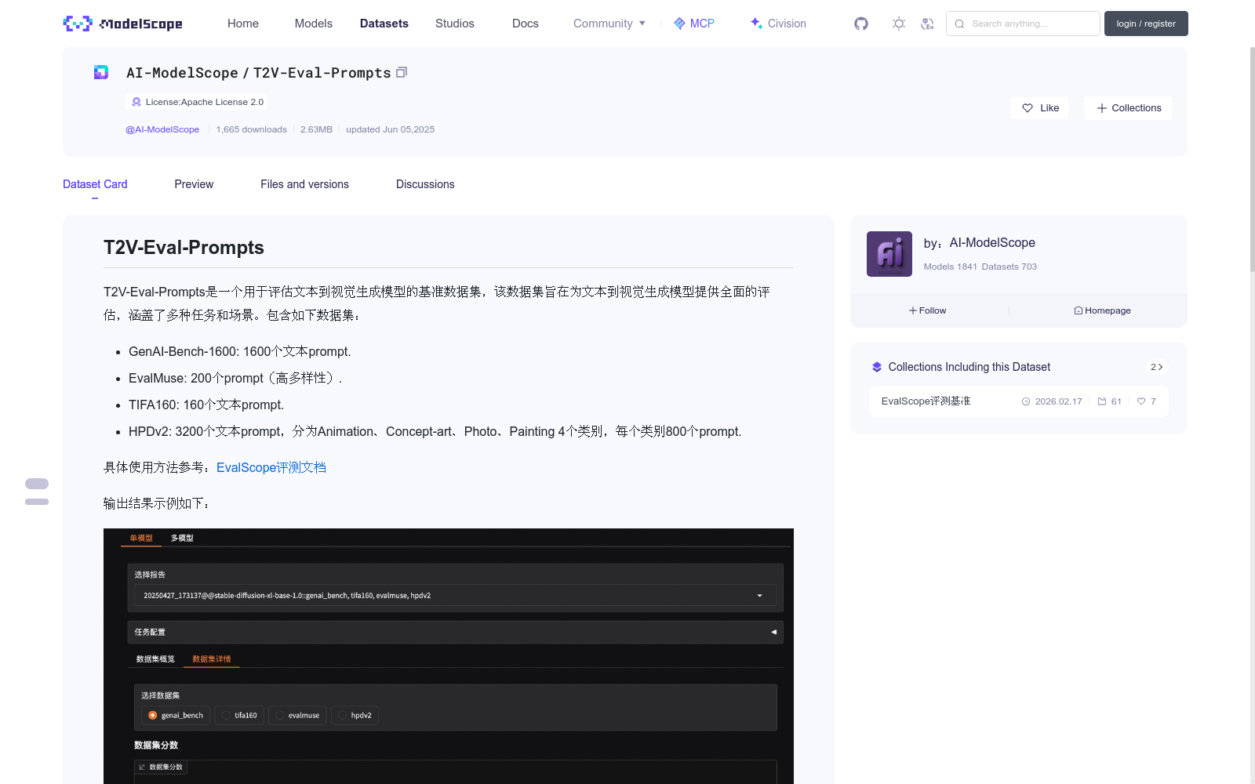Open the Community dropdown menu

[609, 24]
